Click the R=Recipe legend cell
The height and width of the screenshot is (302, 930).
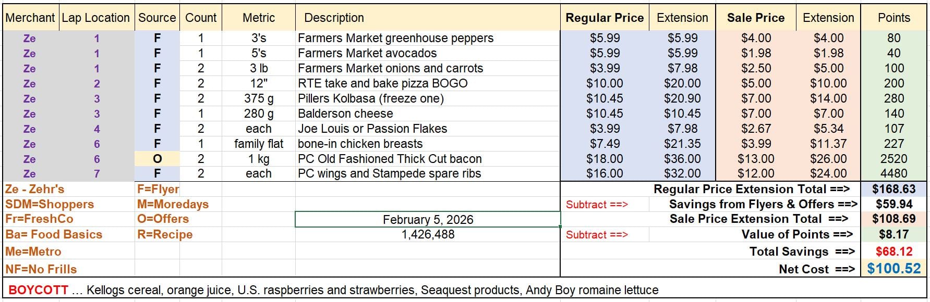point(165,235)
